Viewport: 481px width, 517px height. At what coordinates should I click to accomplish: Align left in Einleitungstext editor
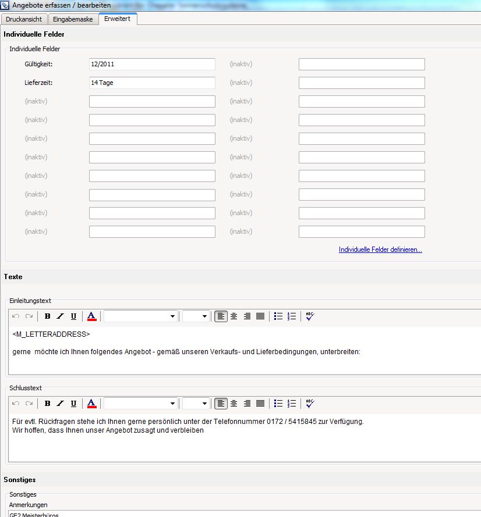pyautogui.click(x=221, y=316)
